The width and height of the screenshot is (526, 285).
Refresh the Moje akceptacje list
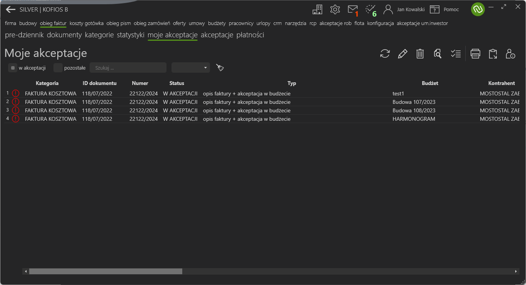[385, 54]
